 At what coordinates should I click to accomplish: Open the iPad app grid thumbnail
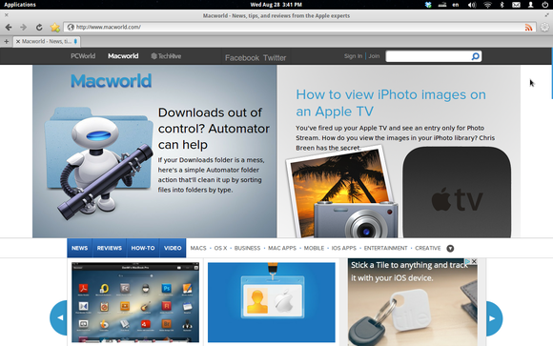point(135,302)
